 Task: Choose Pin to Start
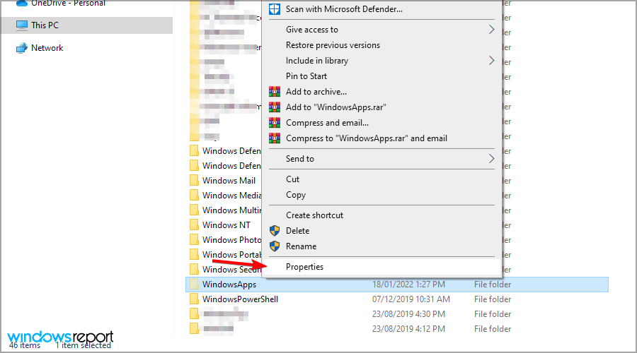pos(306,76)
